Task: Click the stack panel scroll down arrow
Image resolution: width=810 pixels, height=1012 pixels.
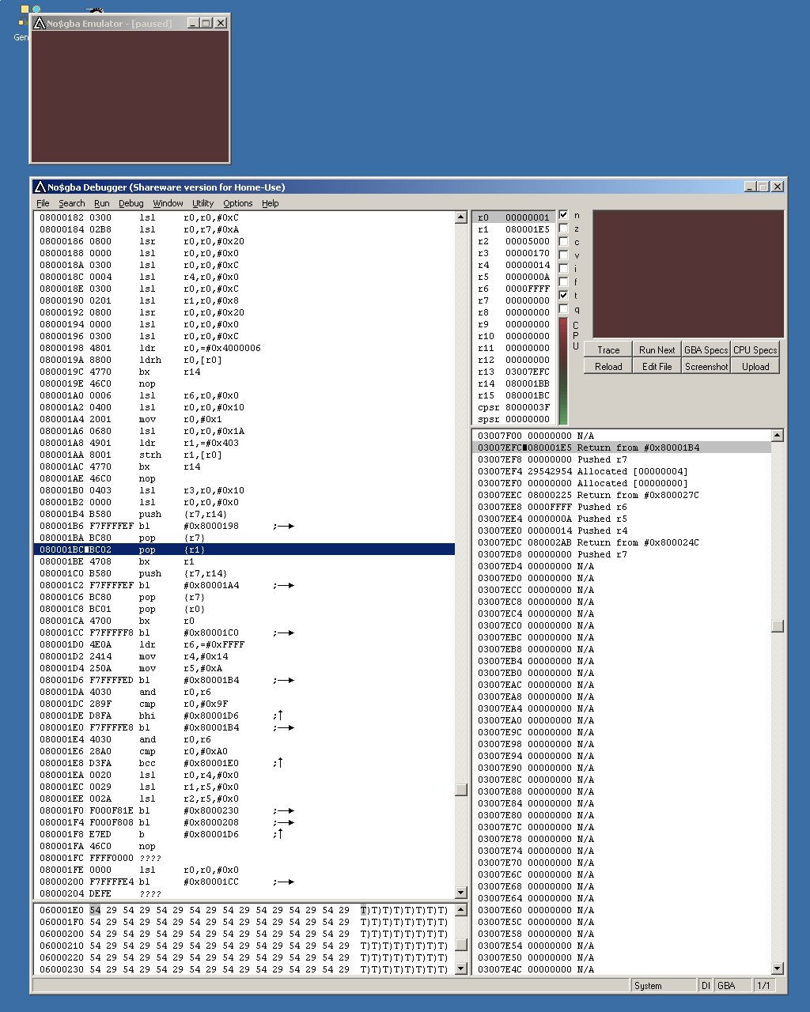Action: coord(778,969)
